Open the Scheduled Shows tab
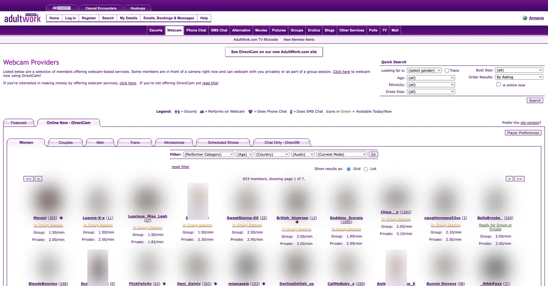 click(223, 143)
